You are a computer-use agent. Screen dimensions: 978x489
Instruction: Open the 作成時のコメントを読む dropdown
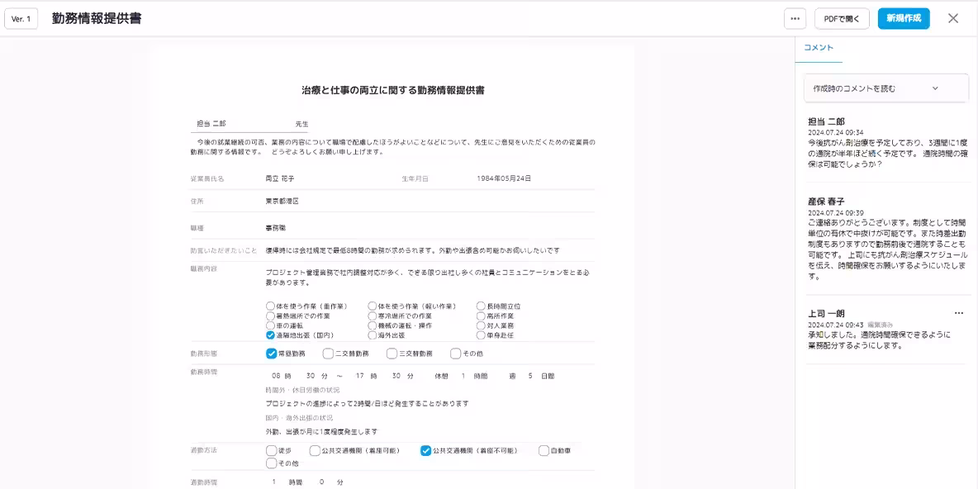[x=885, y=88]
